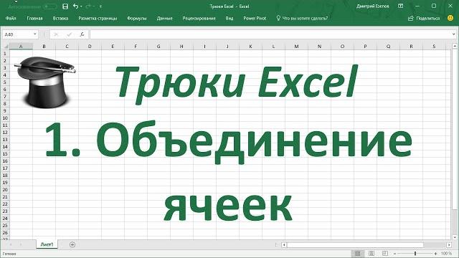Select the Лист1 sheet tab
Screen dimensions: 459x258
(47, 244)
